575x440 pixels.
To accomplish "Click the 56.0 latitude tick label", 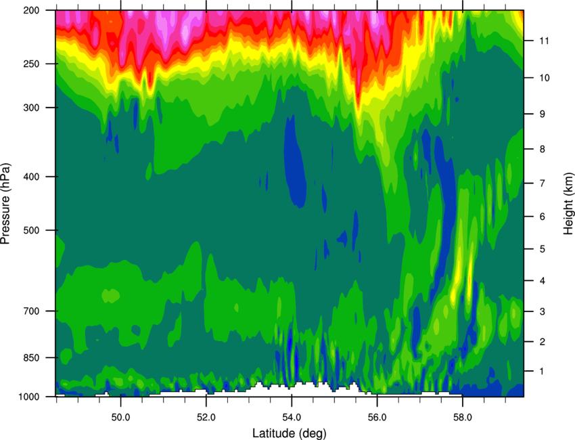I will pyautogui.click(x=377, y=418).
